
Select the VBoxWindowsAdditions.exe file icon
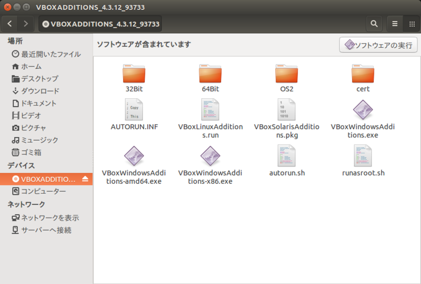363,110
